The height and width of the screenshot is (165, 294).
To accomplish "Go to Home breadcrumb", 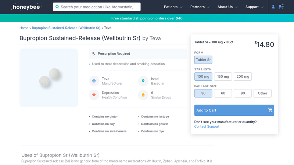I will point(24,28).
